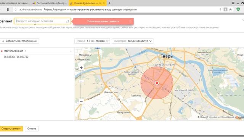The width and height of the screenshot is (244, 137).
Task: Click the 'Палкино' label on the map
Action: (x=136, y=96)
